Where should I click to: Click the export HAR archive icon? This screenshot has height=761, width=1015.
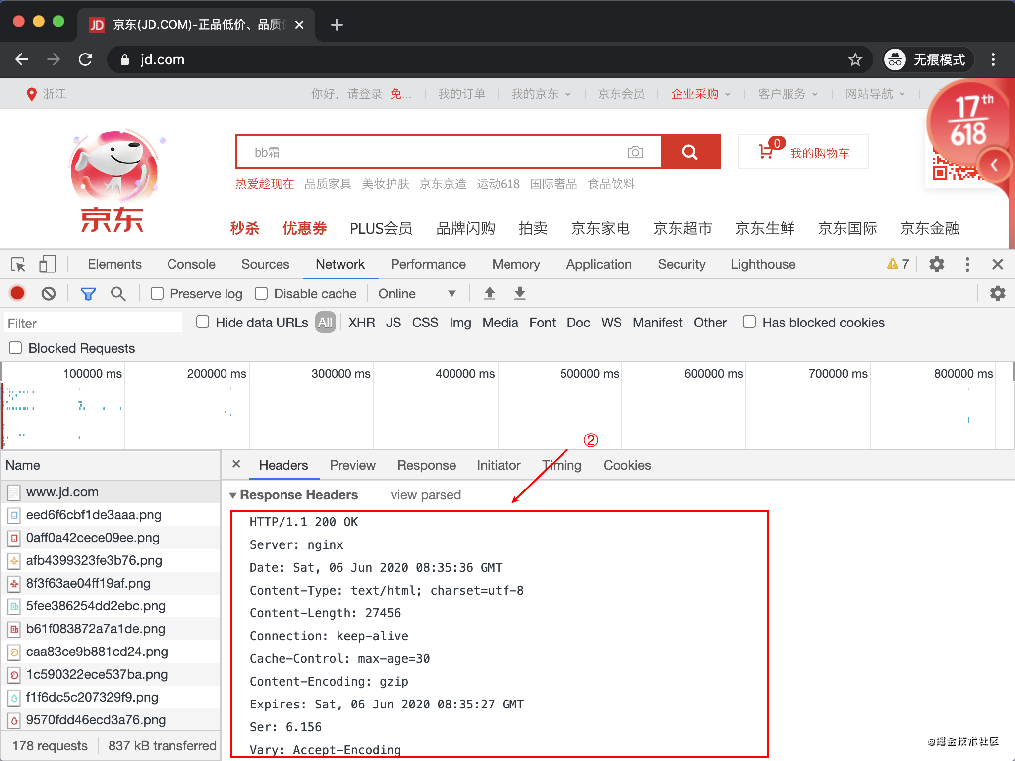(x=520, y=294)
